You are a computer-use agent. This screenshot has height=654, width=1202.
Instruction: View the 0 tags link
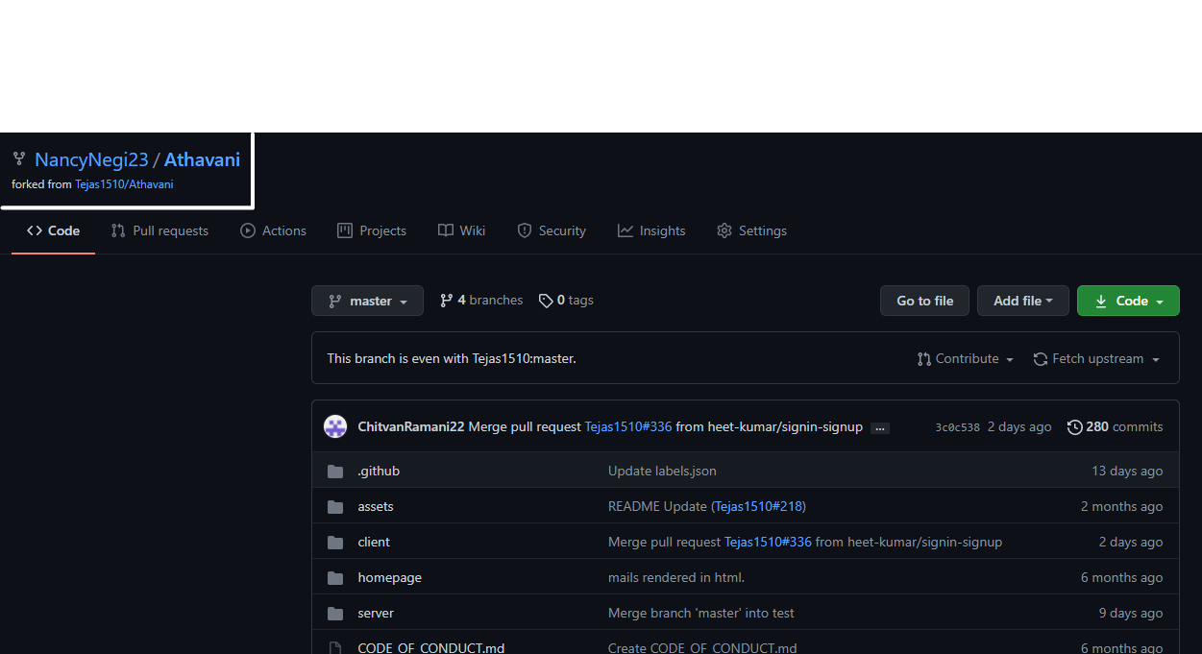coord(566,300)
